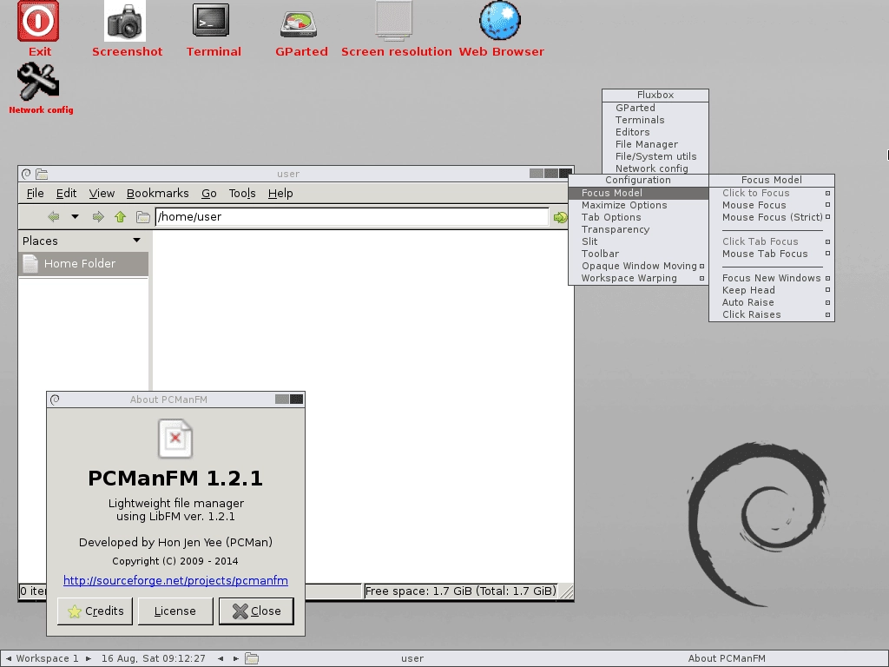The width and height of the screenshot is (889, 667).
Task: Open the Exit desktop icon
Action: [x=38, y=22]
